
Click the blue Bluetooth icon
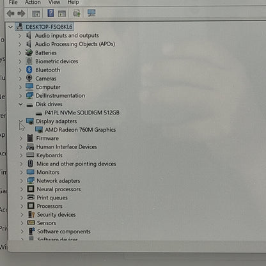coord(29,70)
